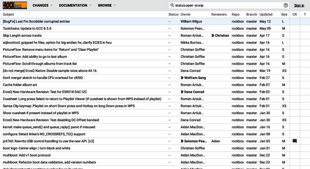Click 'Feb 27' updated date
Viewport: 310px width, 169px height.
click(265, 78)
